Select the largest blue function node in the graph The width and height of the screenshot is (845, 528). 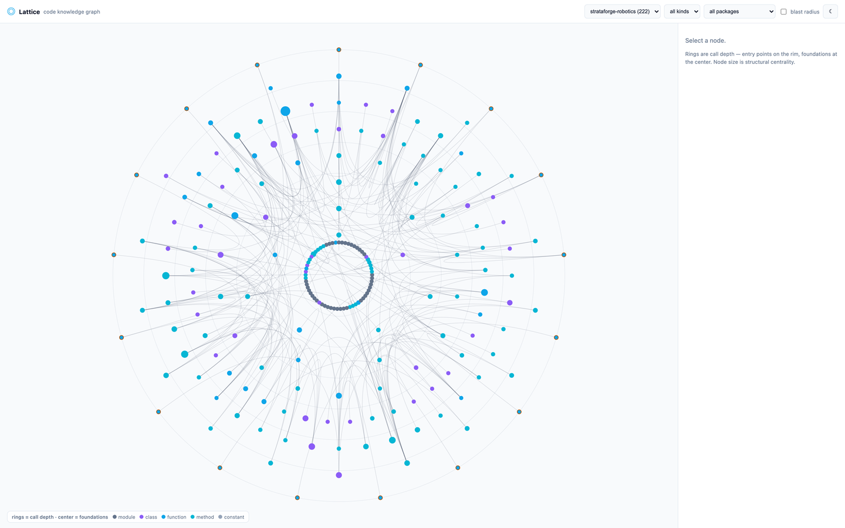point(285,111)
